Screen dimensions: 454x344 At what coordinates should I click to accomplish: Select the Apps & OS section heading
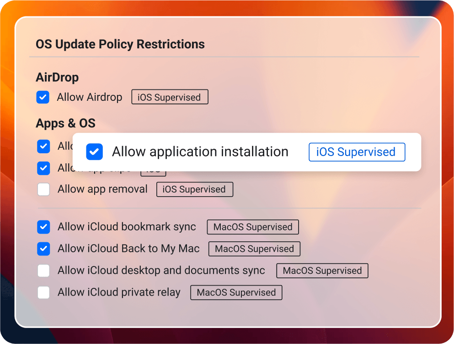65,123
